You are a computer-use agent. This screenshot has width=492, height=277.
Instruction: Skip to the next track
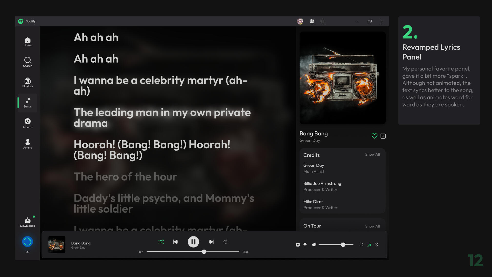click(211, 242)
